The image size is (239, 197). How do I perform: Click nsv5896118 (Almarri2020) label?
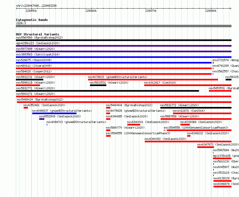(x=35, y=83)
